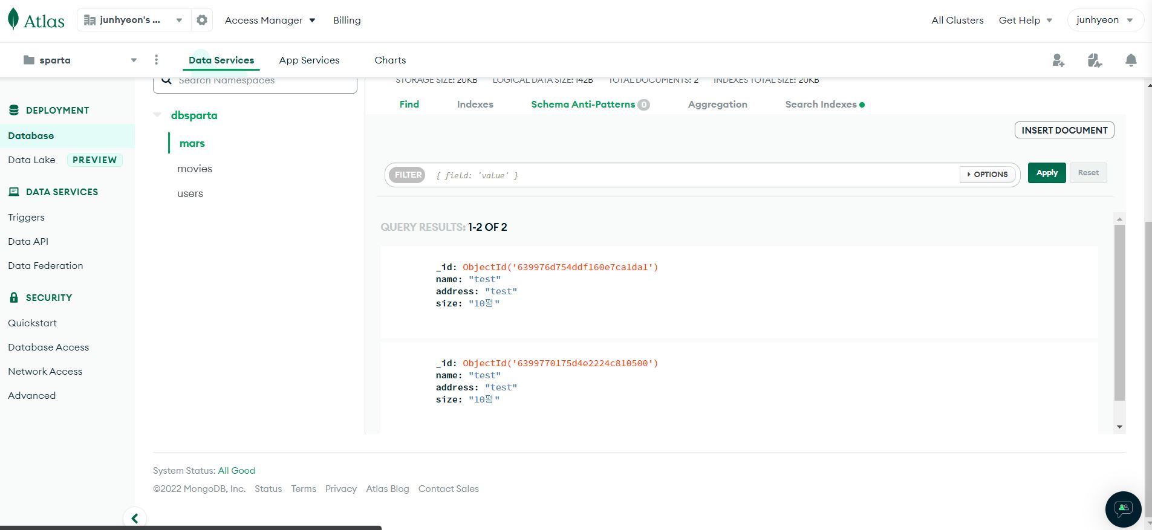Click into the filter query field
This screenshot has height=530, width=1152.
(692, 175)
